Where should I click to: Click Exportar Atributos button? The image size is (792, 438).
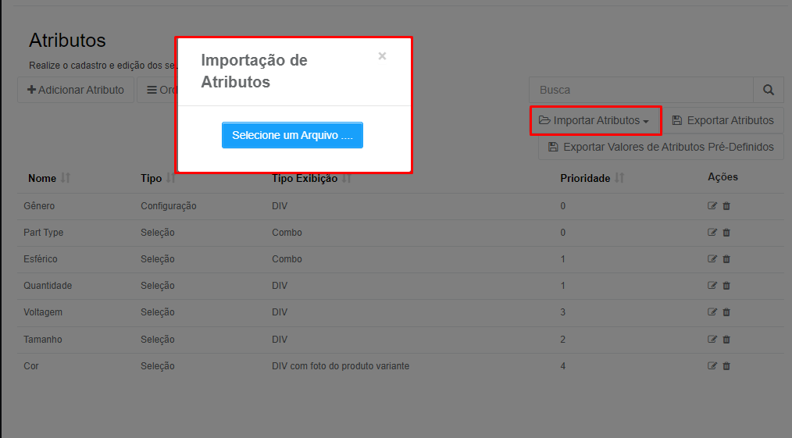click(722, 120)
